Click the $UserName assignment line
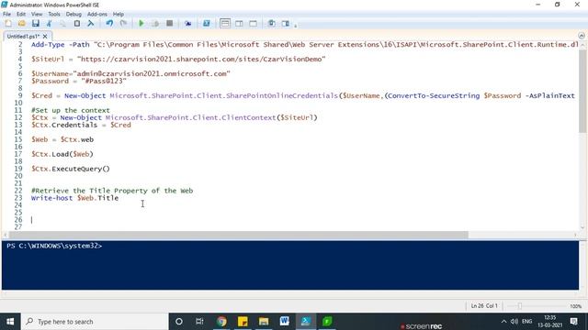This screenshot has height=330, width=588. click(x=130, y=73)
